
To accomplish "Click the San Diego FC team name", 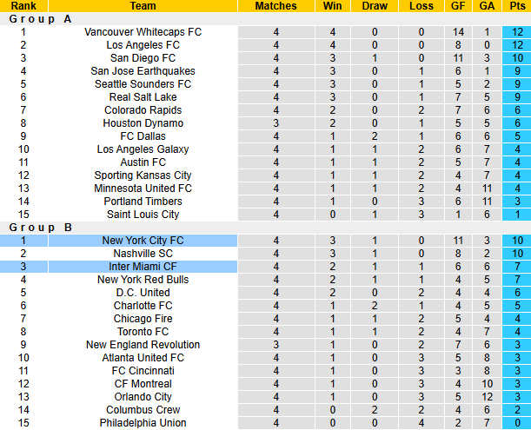I will coord(143,58).
